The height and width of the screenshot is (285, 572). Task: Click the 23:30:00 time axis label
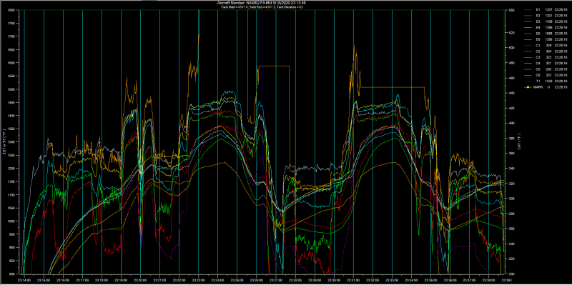[x=334, y=280]
